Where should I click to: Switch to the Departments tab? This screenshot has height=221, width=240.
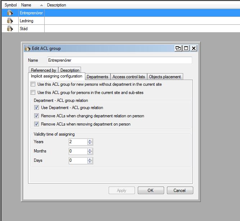pos(98,77)
